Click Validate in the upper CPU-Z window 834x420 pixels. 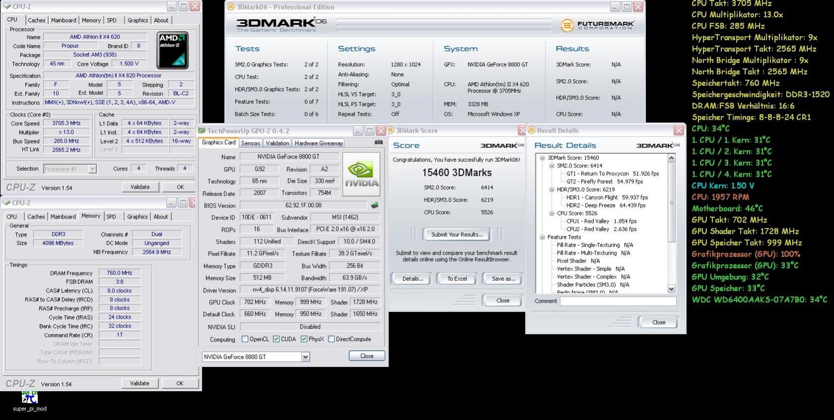click(x=140, y=187)
